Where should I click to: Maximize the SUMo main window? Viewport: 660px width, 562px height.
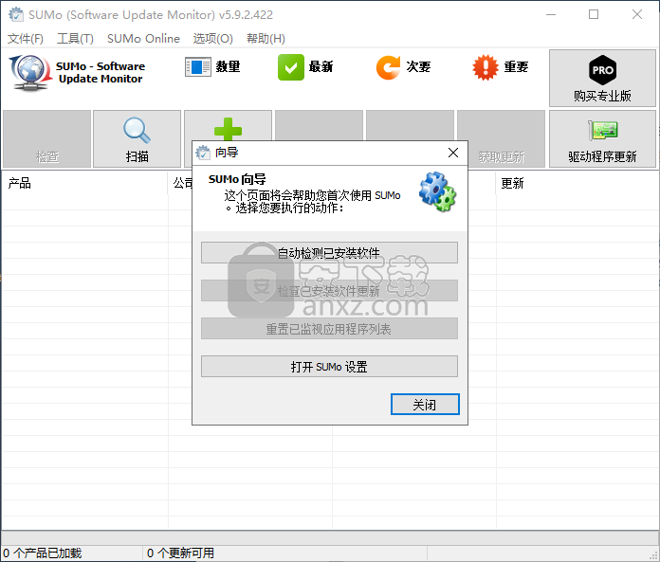pos(594,14)
